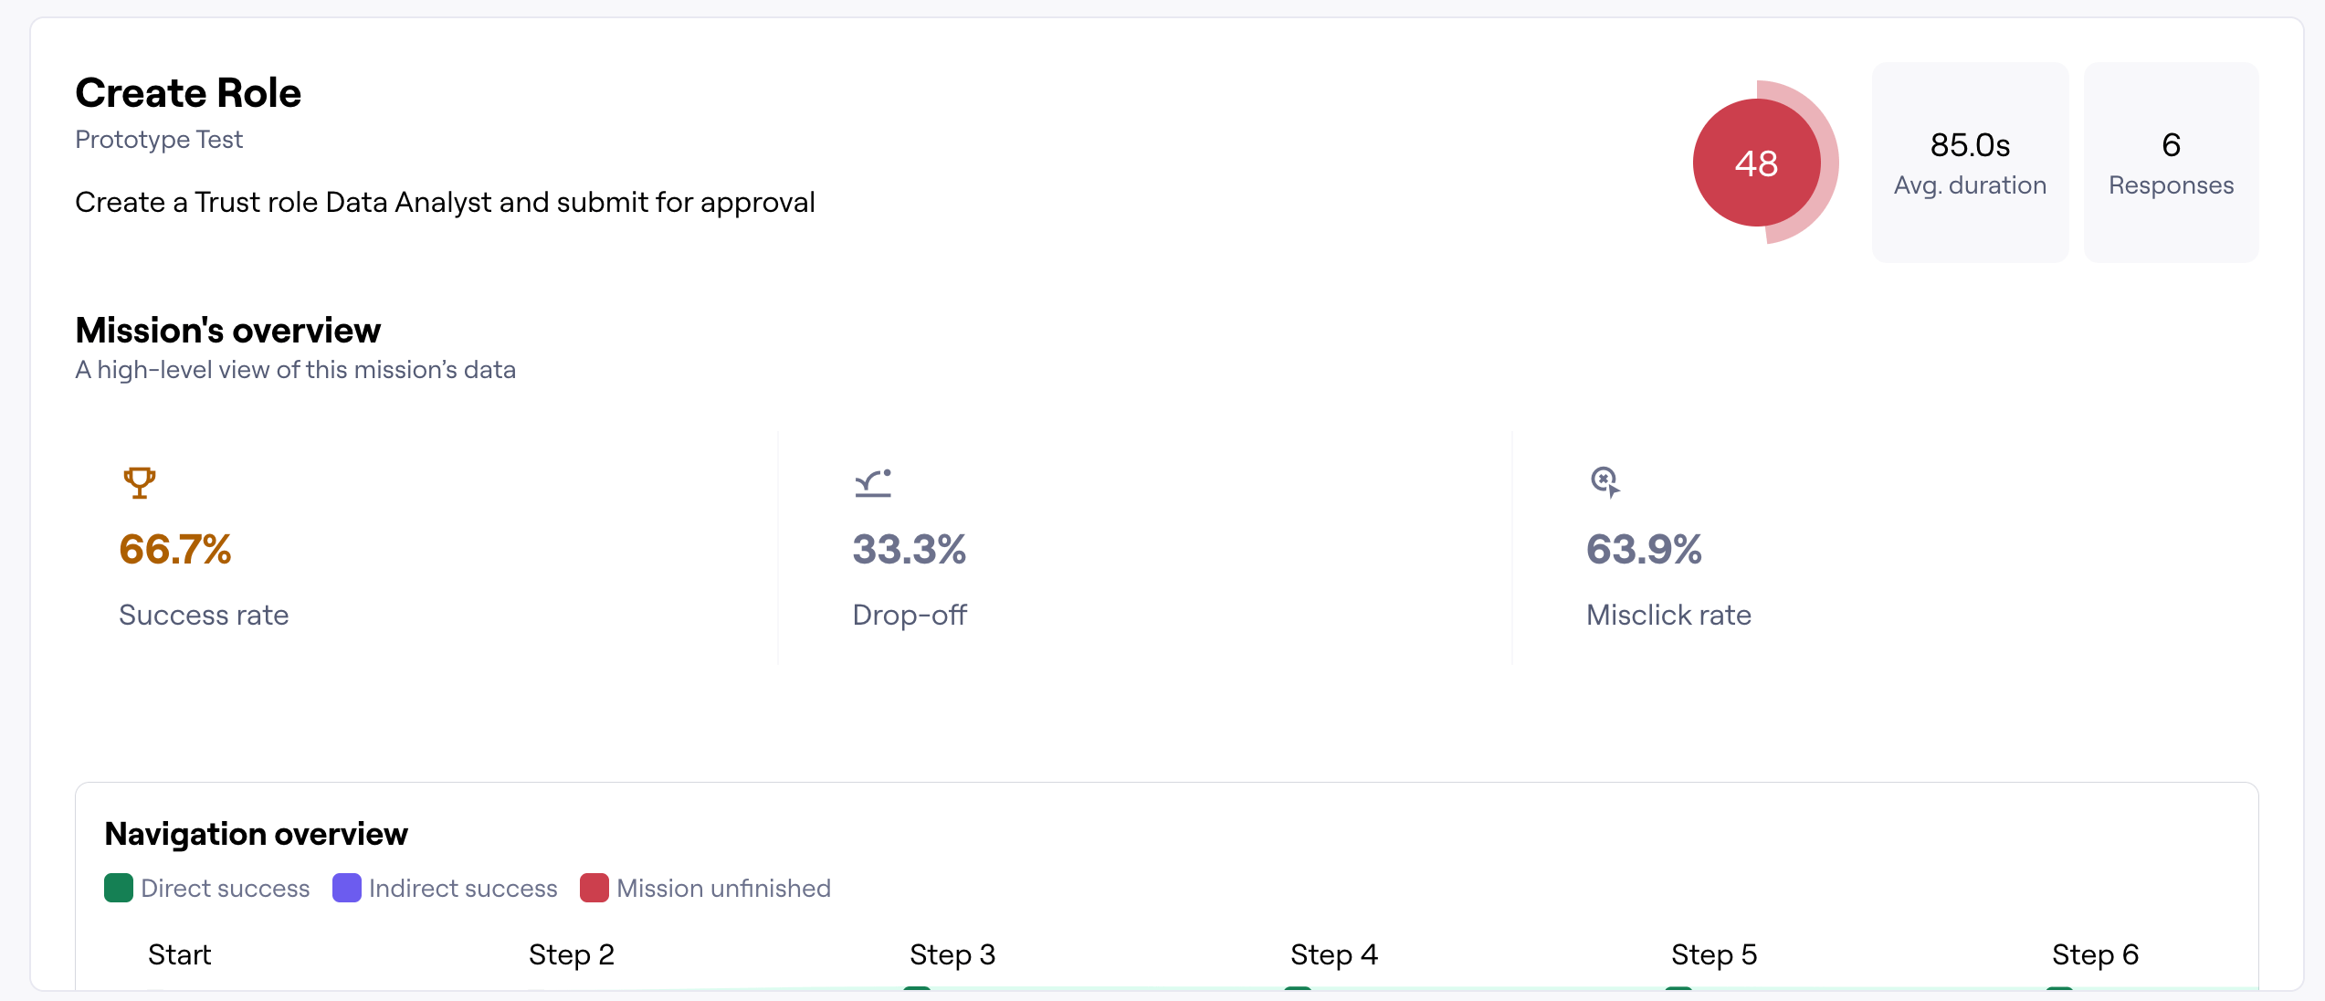Click the 33.3% Drop-off value
Image resolution: width=2325 pixels, height=1001 pixels.
tap(910, 550)
